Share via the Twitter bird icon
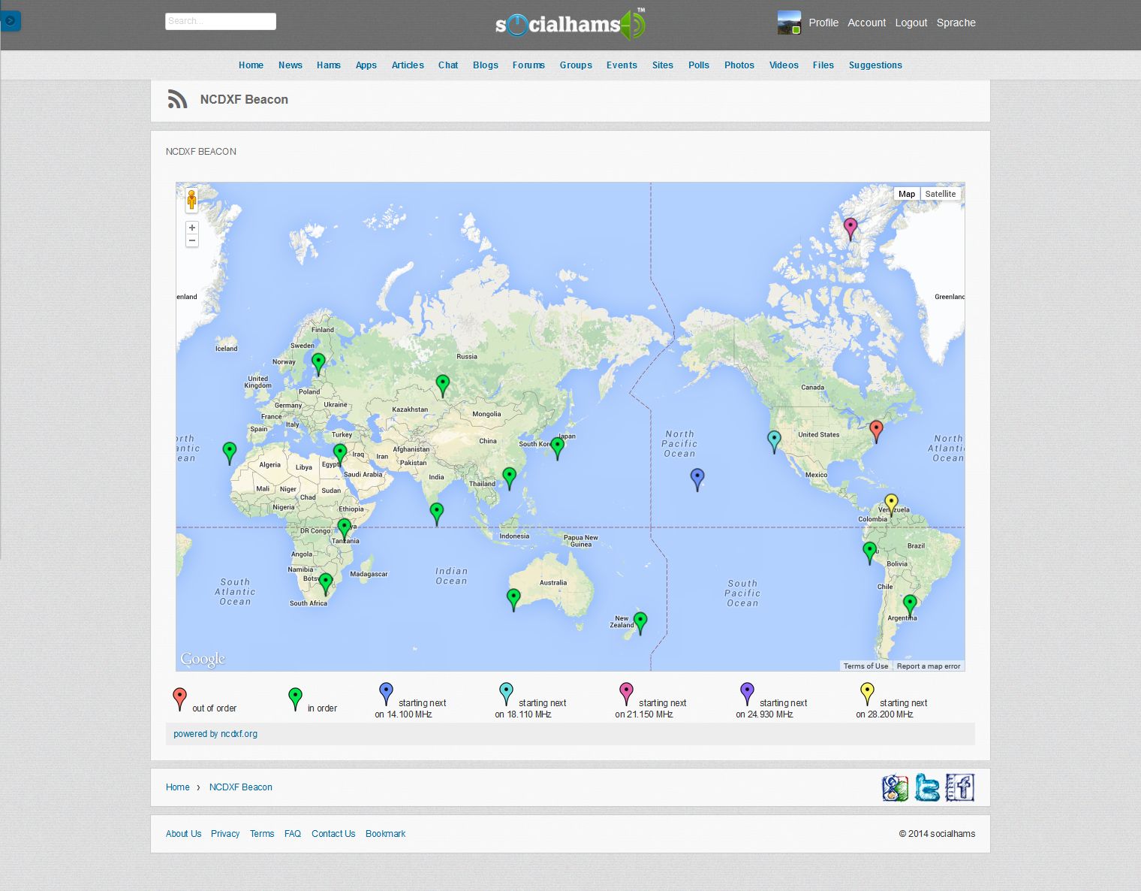 click(x=927, y=788)
